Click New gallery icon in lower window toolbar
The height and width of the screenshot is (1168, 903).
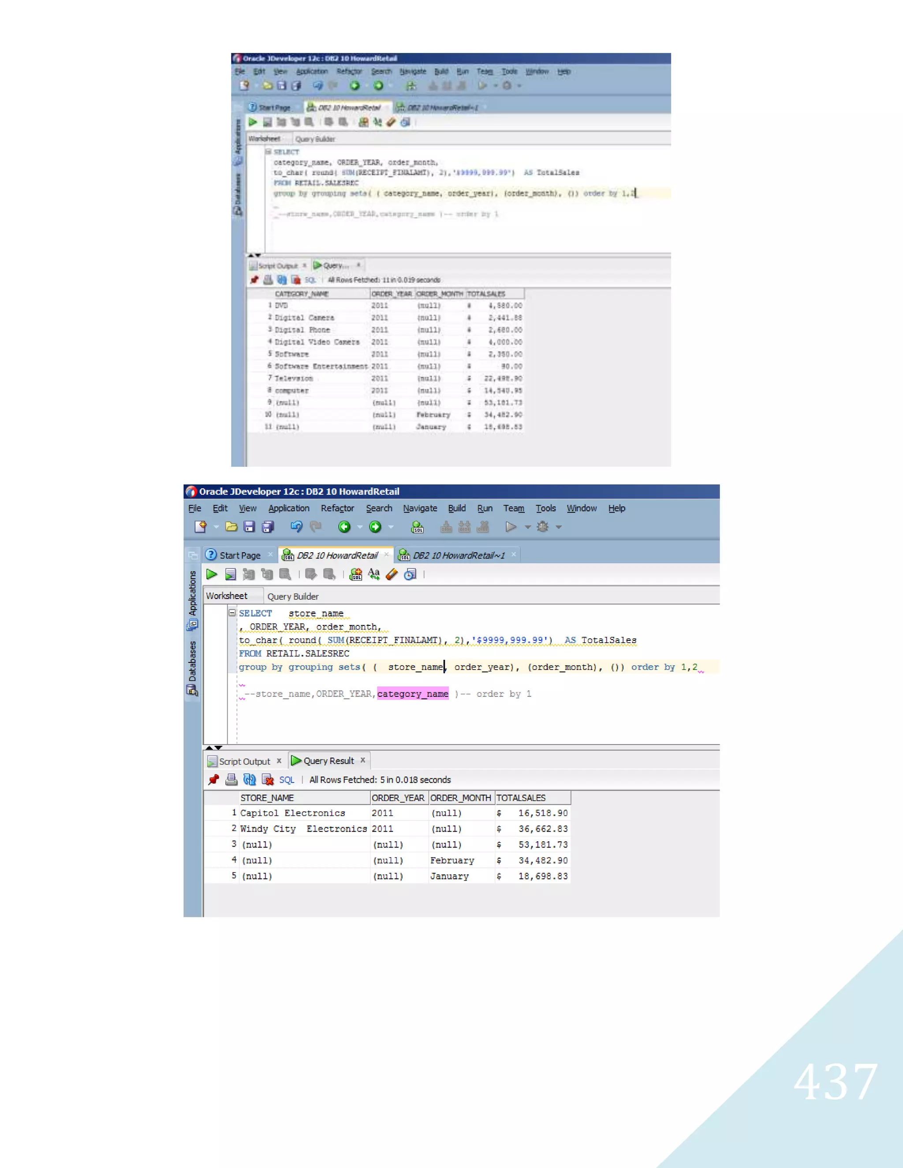pos(201,527)
